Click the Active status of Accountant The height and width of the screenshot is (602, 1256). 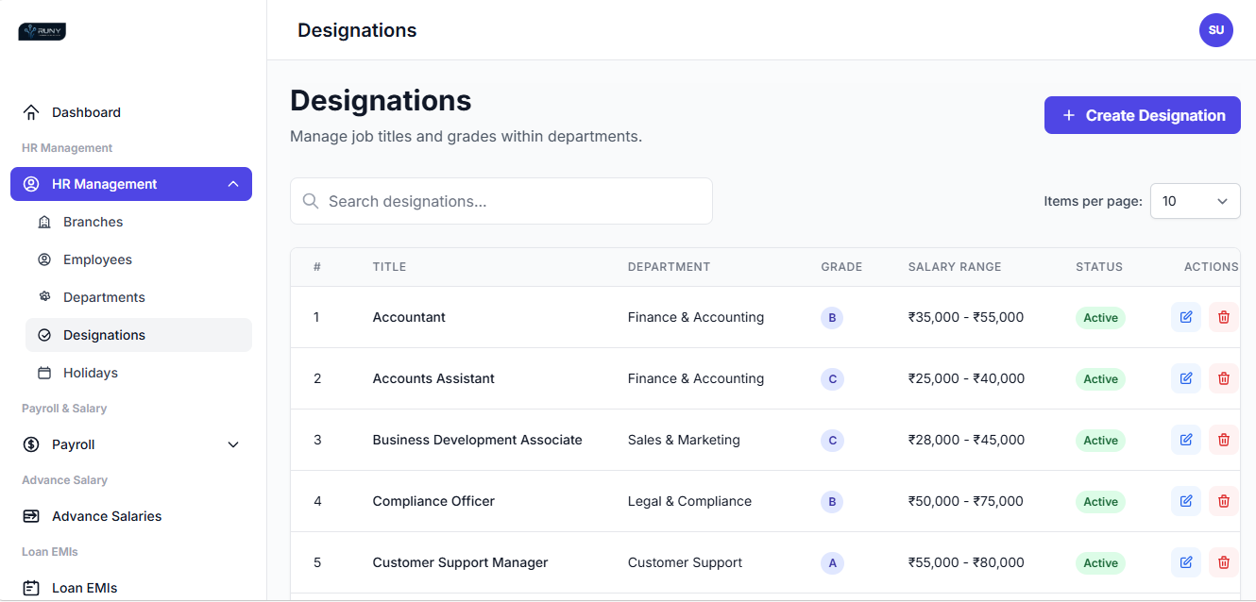pos(1100,318)
